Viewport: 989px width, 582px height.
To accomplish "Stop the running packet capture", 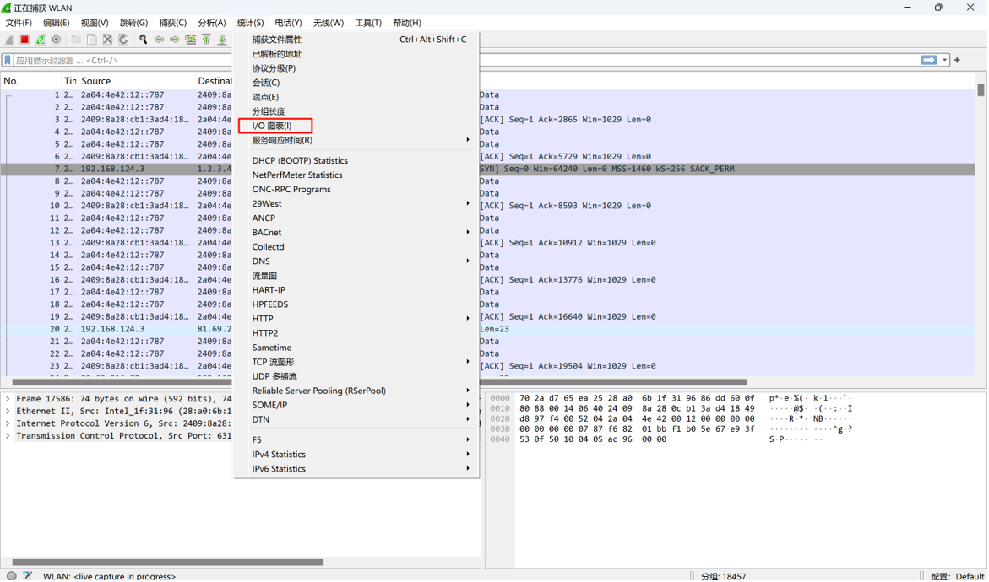I will (x=24, y=40).
